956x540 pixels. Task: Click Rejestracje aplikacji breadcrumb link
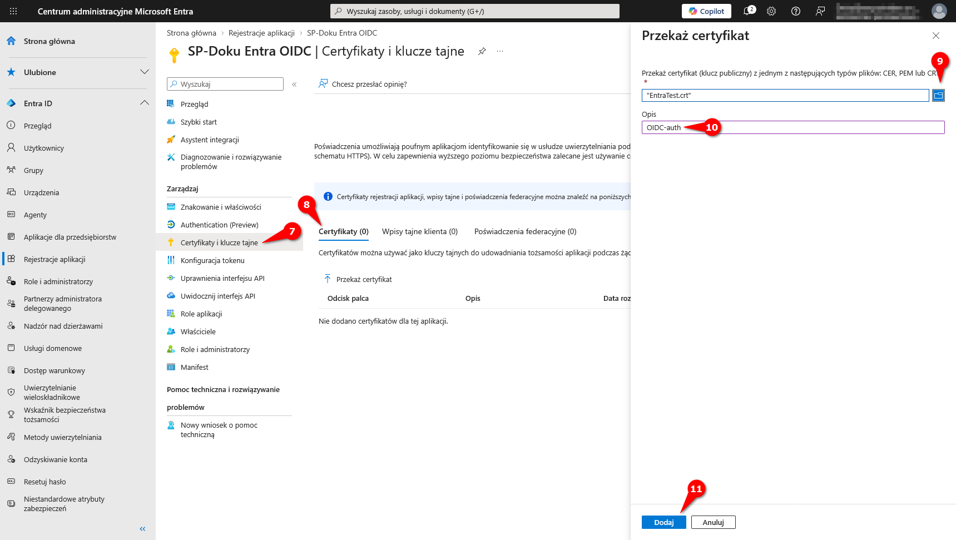pos(261,33)
